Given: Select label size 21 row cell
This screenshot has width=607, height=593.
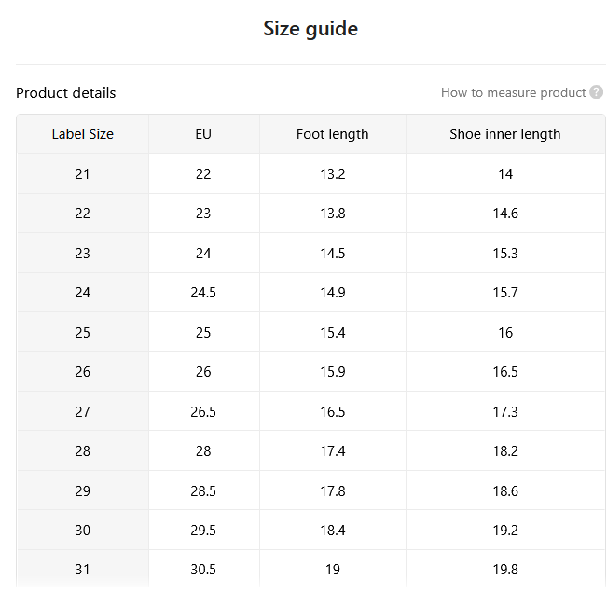Looking at the screenshot, I should (83, 173).
